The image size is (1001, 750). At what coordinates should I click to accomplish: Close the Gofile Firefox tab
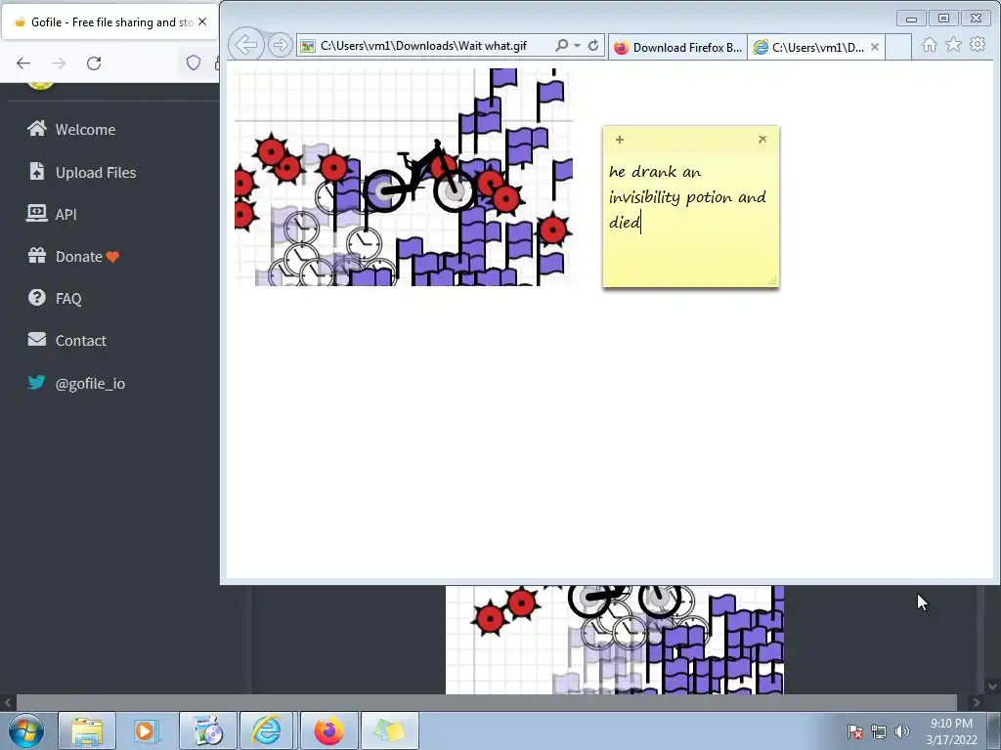[202, 21]
